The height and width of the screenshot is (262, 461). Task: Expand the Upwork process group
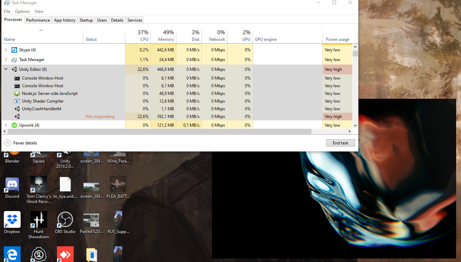5,125
